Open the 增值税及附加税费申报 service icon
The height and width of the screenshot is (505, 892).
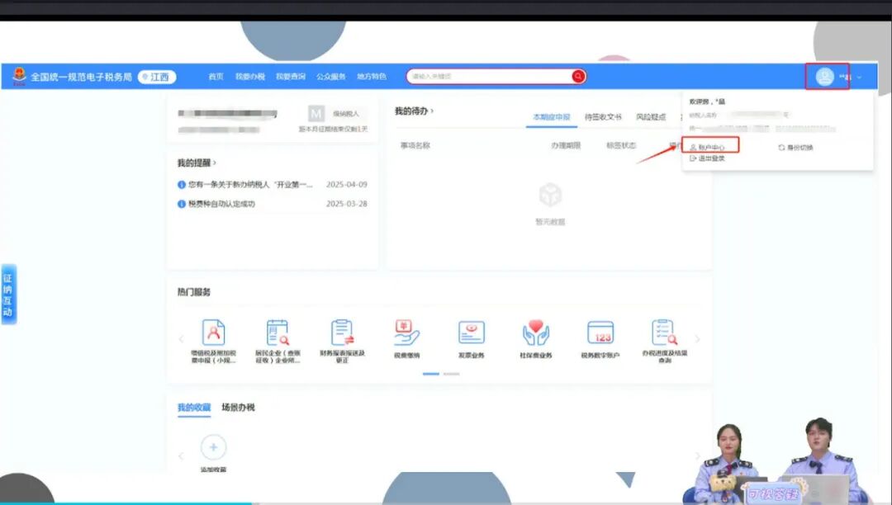213,333
